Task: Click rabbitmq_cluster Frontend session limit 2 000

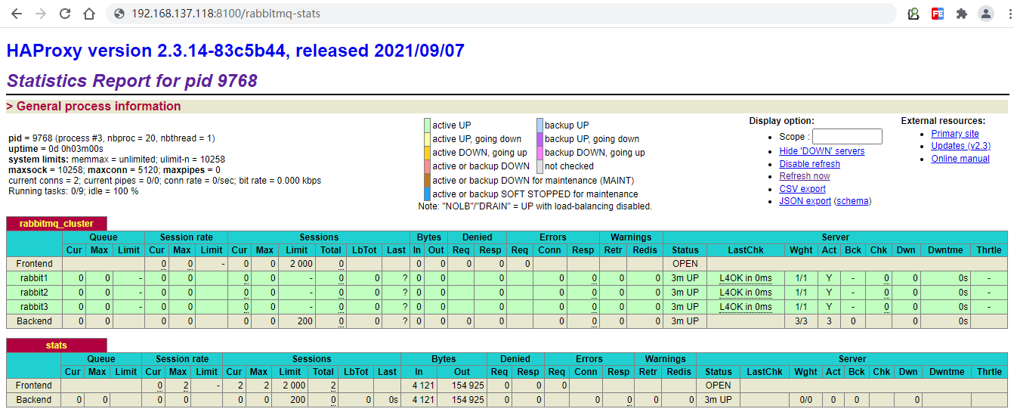Action: [297, 264]
